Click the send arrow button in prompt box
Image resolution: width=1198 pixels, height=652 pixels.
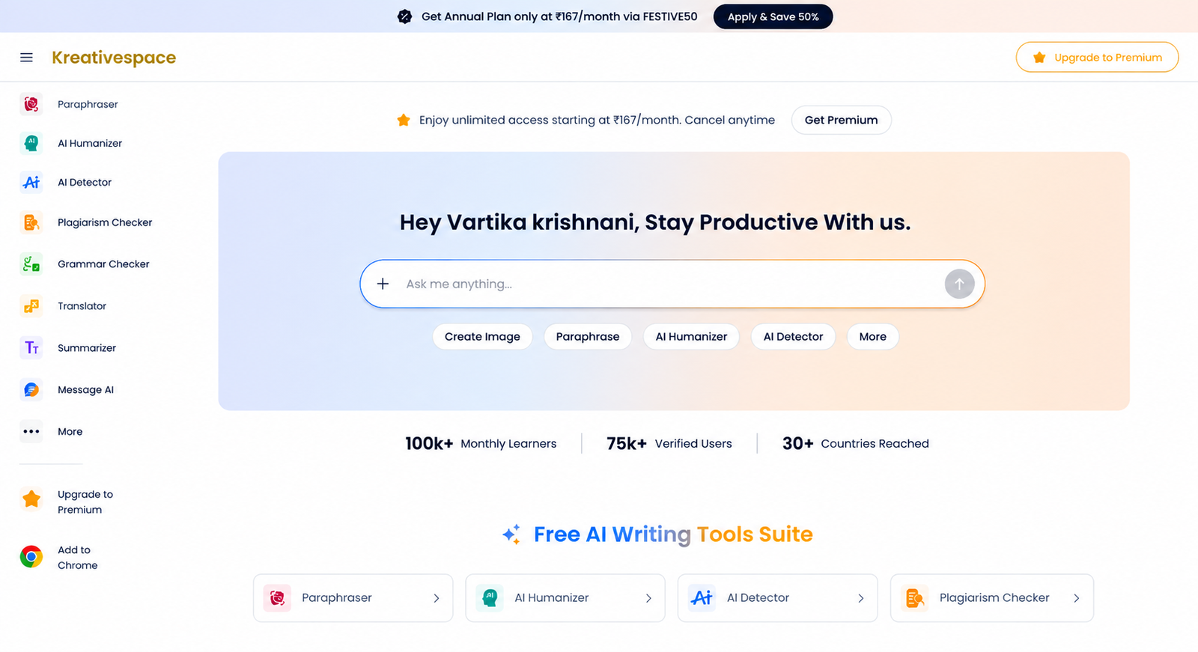pyautogui.click(x=959, y=284)
